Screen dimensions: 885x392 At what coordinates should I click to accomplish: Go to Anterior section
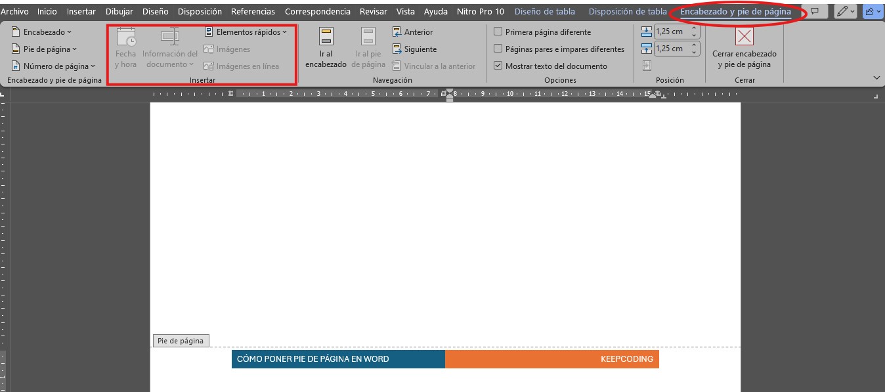coord(413,32)
